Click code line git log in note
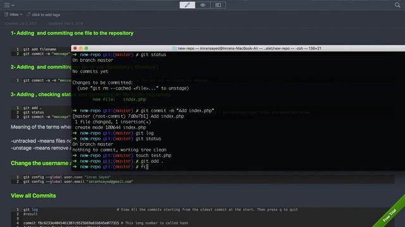The image size is (405, 227). point(30,210)
